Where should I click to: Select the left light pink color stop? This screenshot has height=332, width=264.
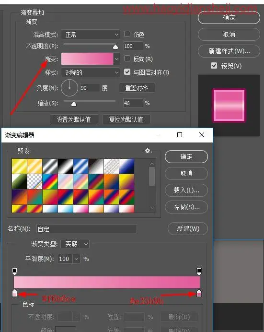pos(14,293)
